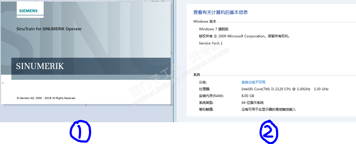Click the "Service Pack 1" text

click(211, 43)
